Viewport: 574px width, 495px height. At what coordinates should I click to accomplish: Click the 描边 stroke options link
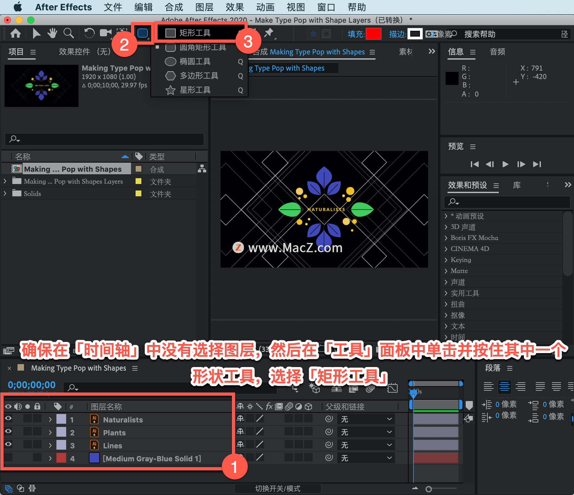398,34
